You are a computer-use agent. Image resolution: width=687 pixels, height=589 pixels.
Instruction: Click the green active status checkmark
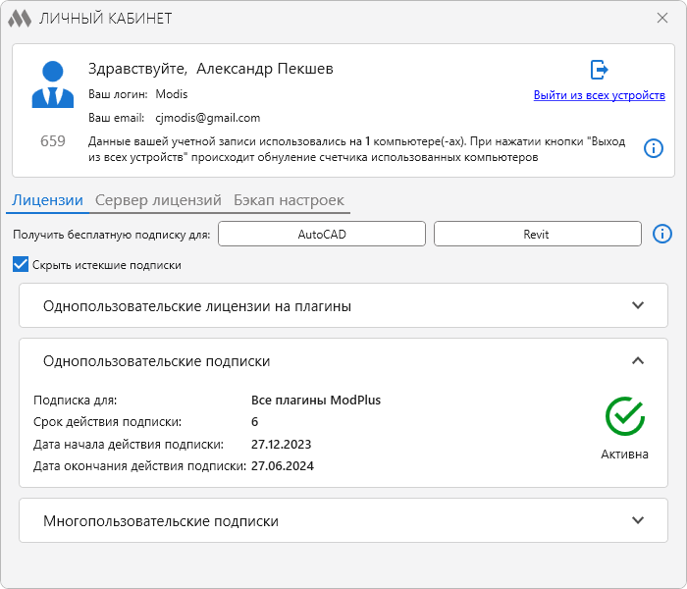pos(624,416)
